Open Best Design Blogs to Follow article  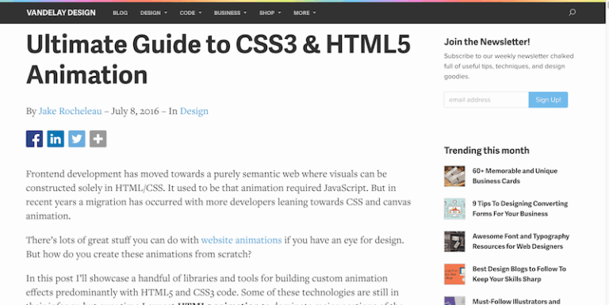pyautogui.click(x=519, y=273)
